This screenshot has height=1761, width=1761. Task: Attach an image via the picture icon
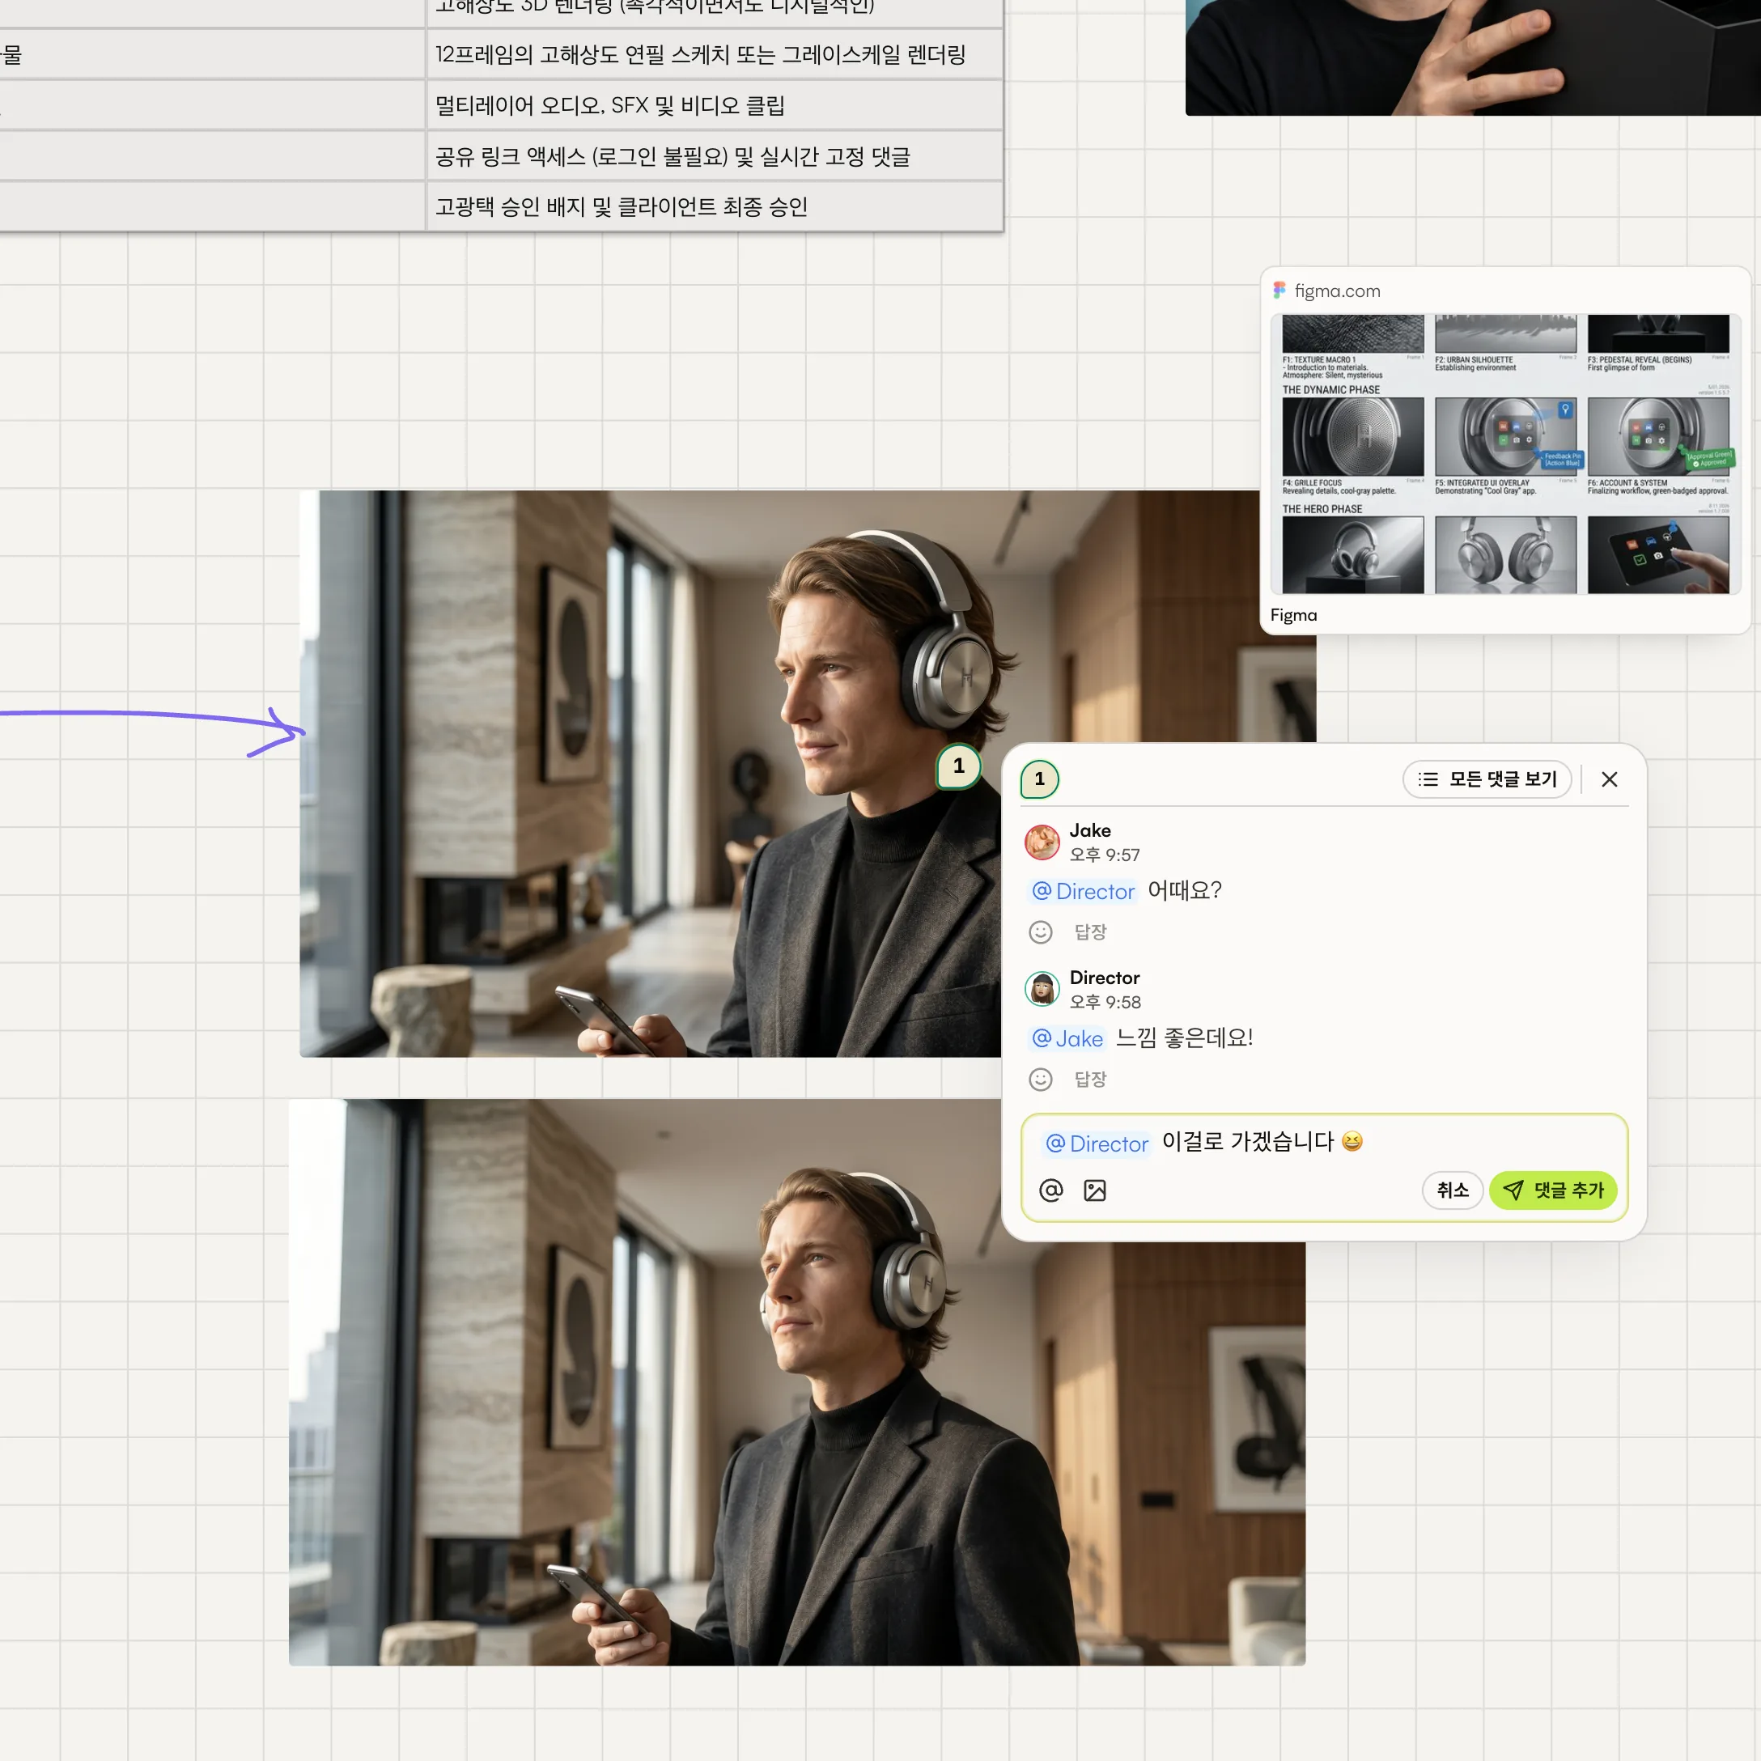pos(1095,1190)
